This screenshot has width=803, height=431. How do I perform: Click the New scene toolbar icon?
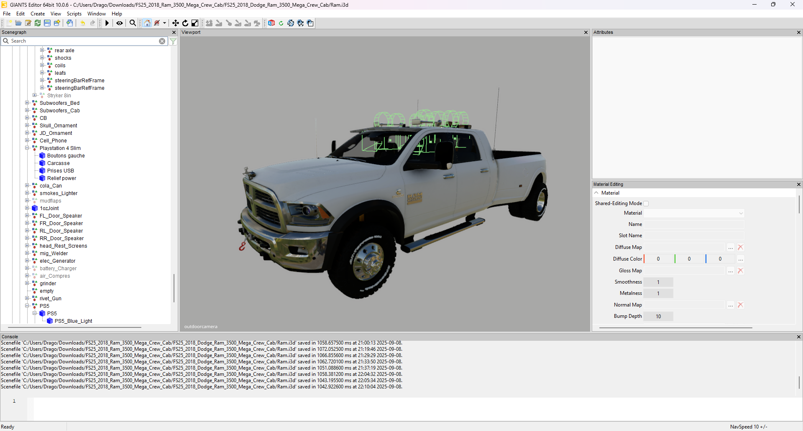[9, 23]
